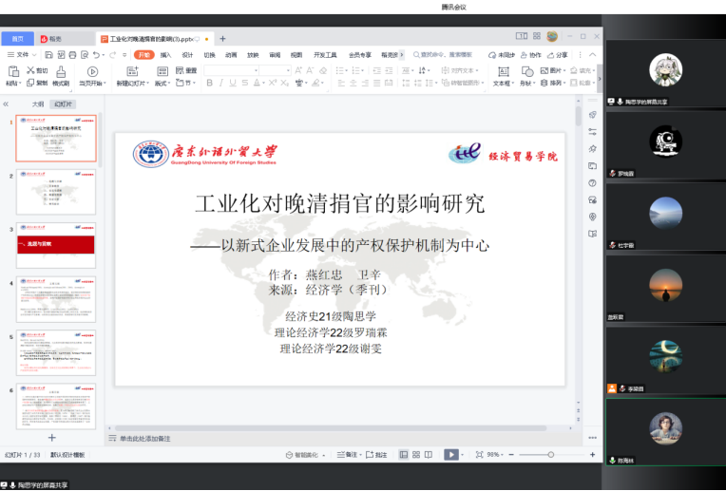The image size is (726, 491).
Task: Toggle normal view layout icon in status bar
Action: (x=404, y=455)
